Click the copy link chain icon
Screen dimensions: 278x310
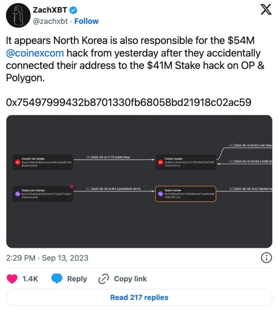pyautogui.click(x=104, y=279)
